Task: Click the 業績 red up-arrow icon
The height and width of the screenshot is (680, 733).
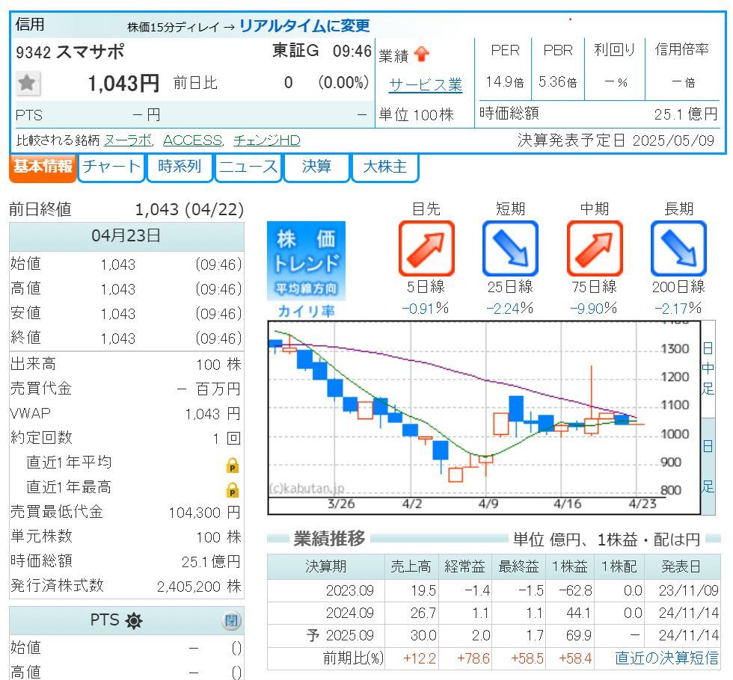Action: pyautogui.click(x=422, y=54)
